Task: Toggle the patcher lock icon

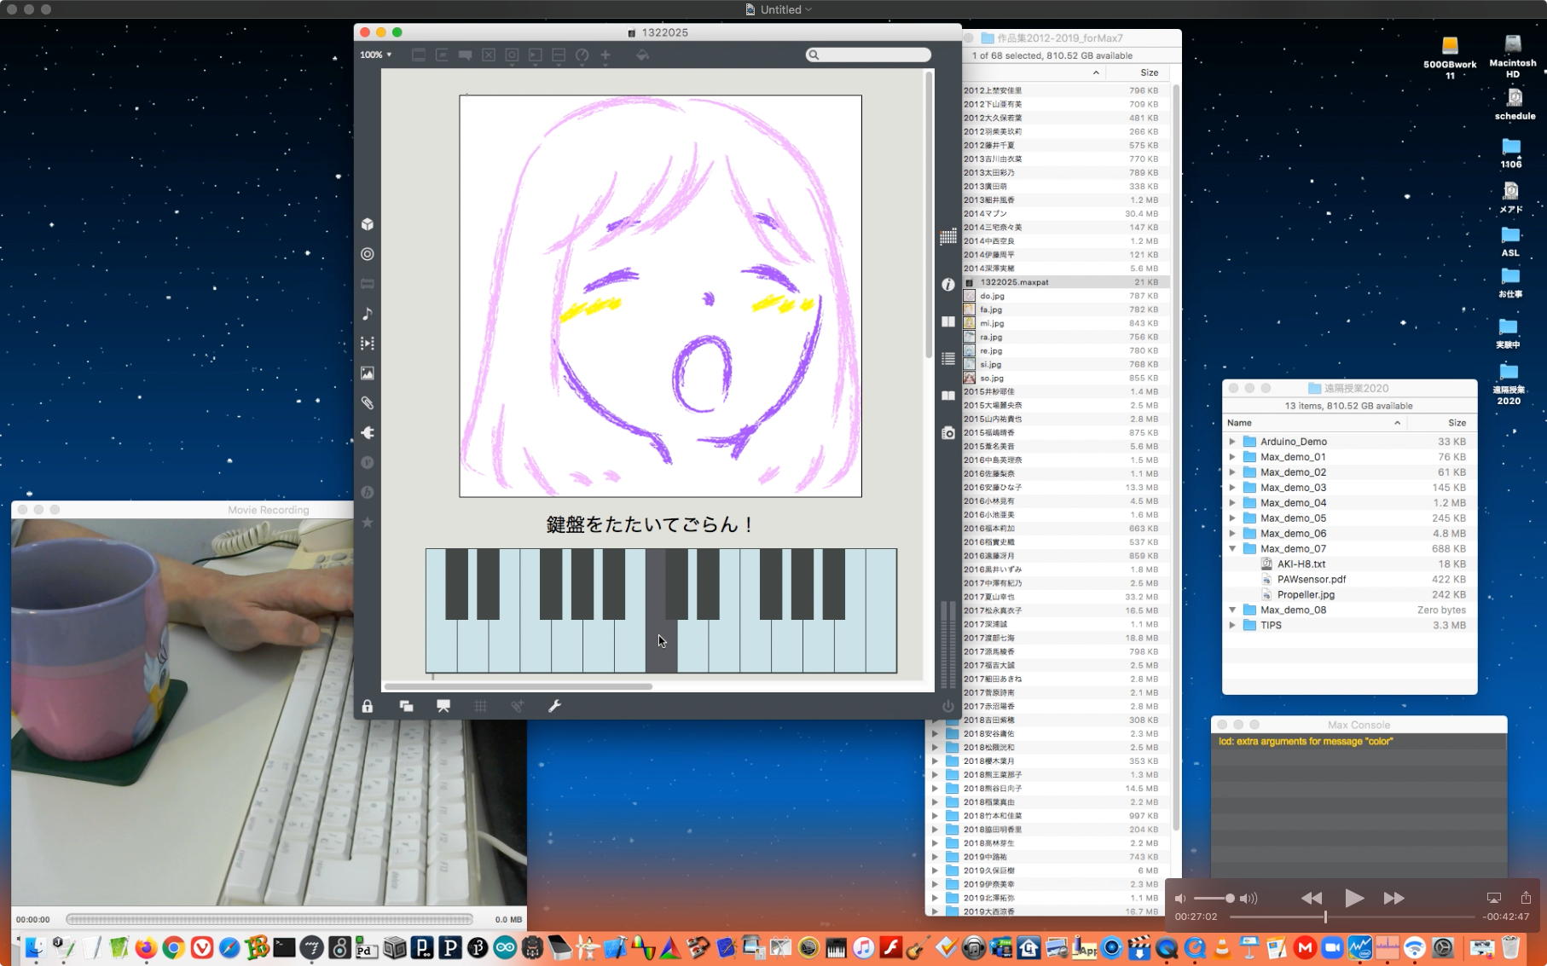Action: (x=367, y=706)
